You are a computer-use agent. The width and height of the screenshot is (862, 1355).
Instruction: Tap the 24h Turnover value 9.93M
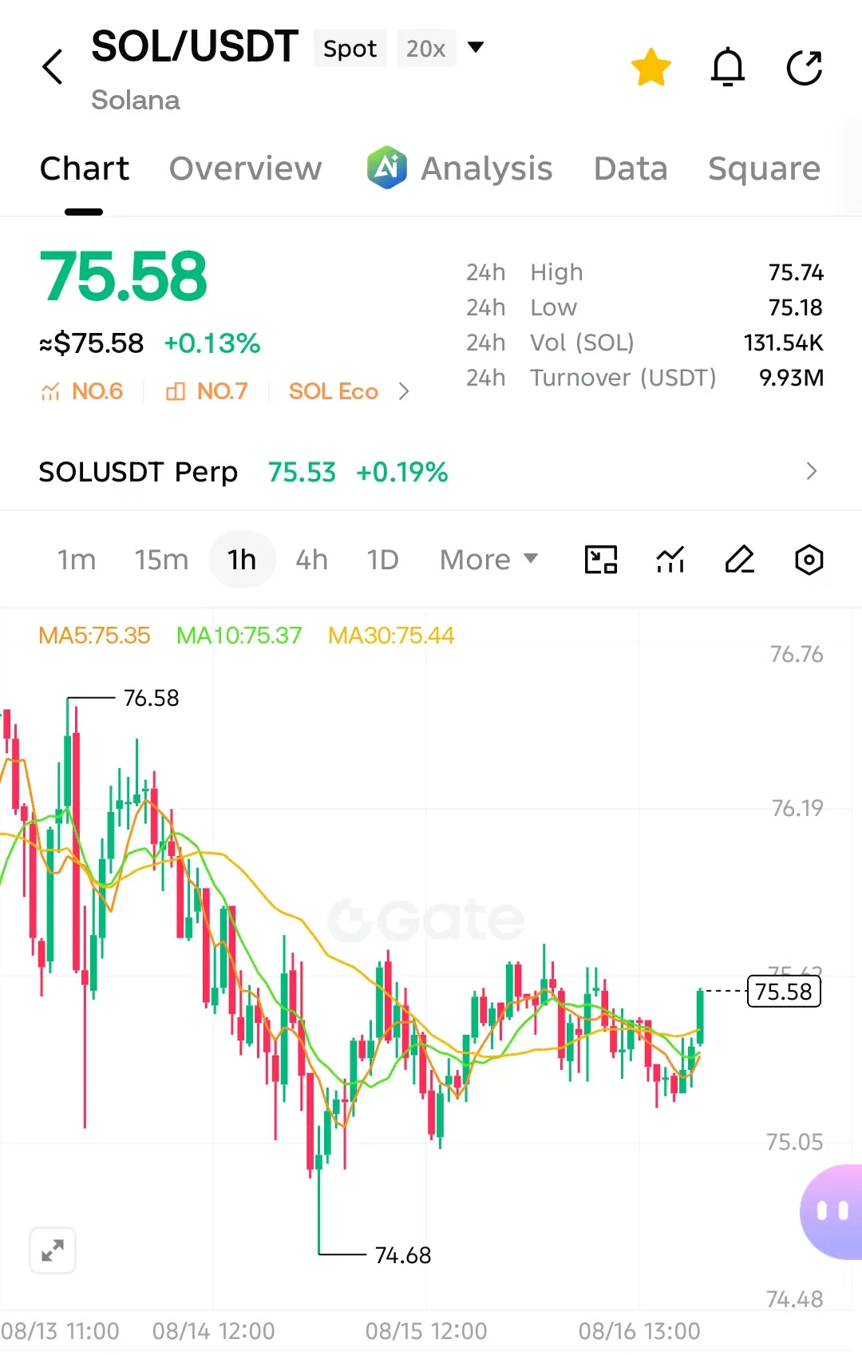[x=792, y=378]
